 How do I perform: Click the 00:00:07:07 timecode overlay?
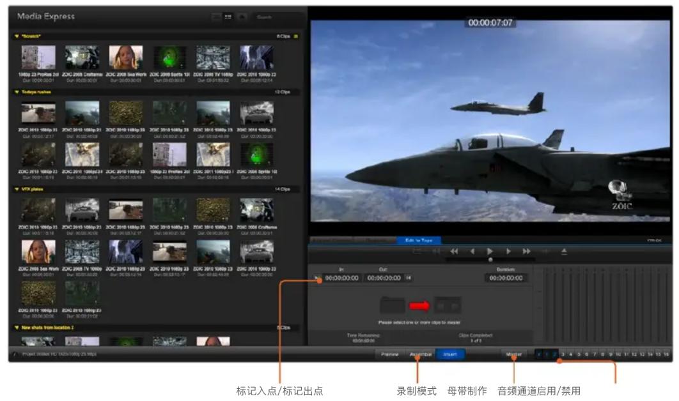490,22
